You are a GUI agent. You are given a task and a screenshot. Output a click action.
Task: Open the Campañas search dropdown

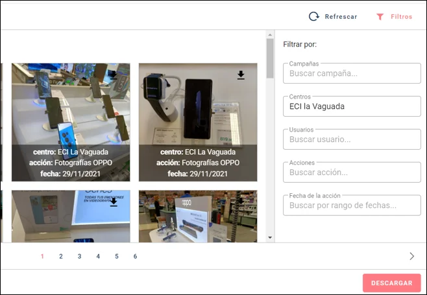pyautogui.click(x=352, y=73)
